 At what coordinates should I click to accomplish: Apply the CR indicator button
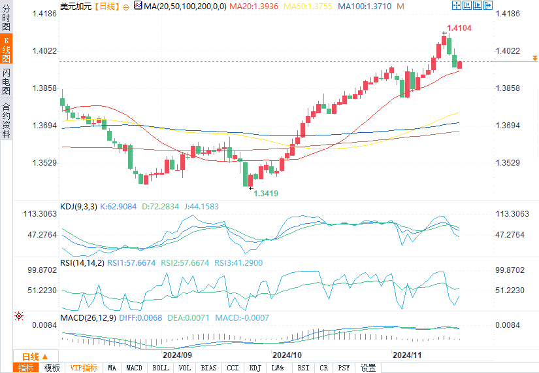click(x=324, y=368)
